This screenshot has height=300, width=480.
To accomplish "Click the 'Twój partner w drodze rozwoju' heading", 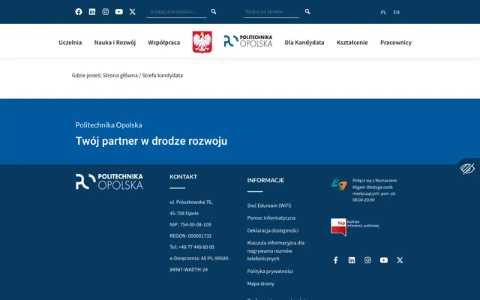I will tap(151, 141).
